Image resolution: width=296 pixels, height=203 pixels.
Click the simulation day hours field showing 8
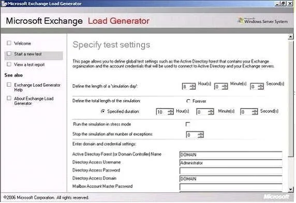[186, 87]
